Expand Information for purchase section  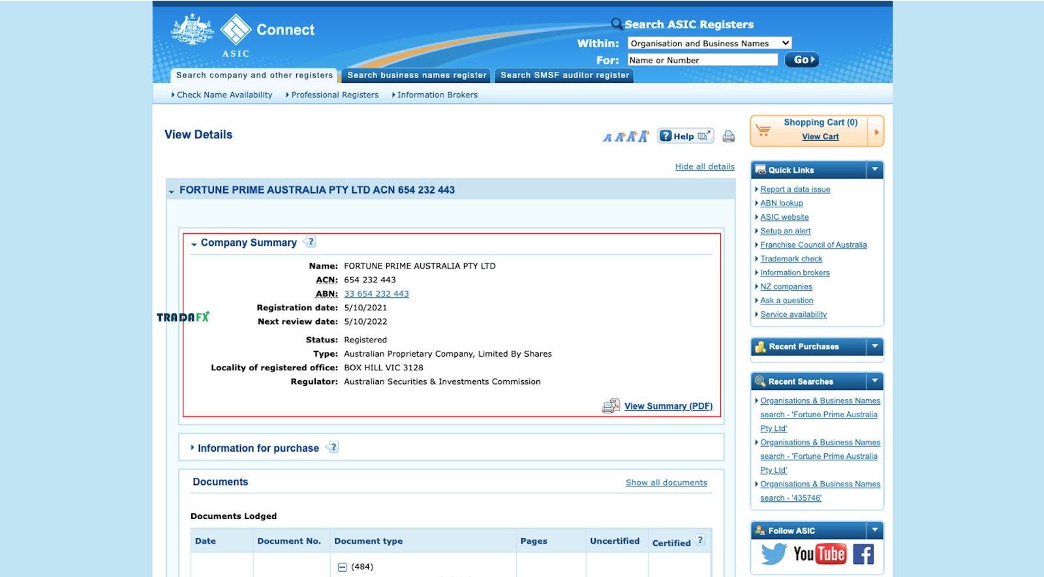click(x=192, y=448)
